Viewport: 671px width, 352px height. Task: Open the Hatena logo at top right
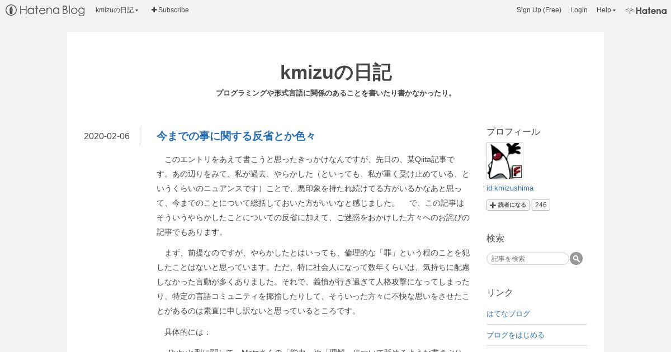(x=646, y=10)
